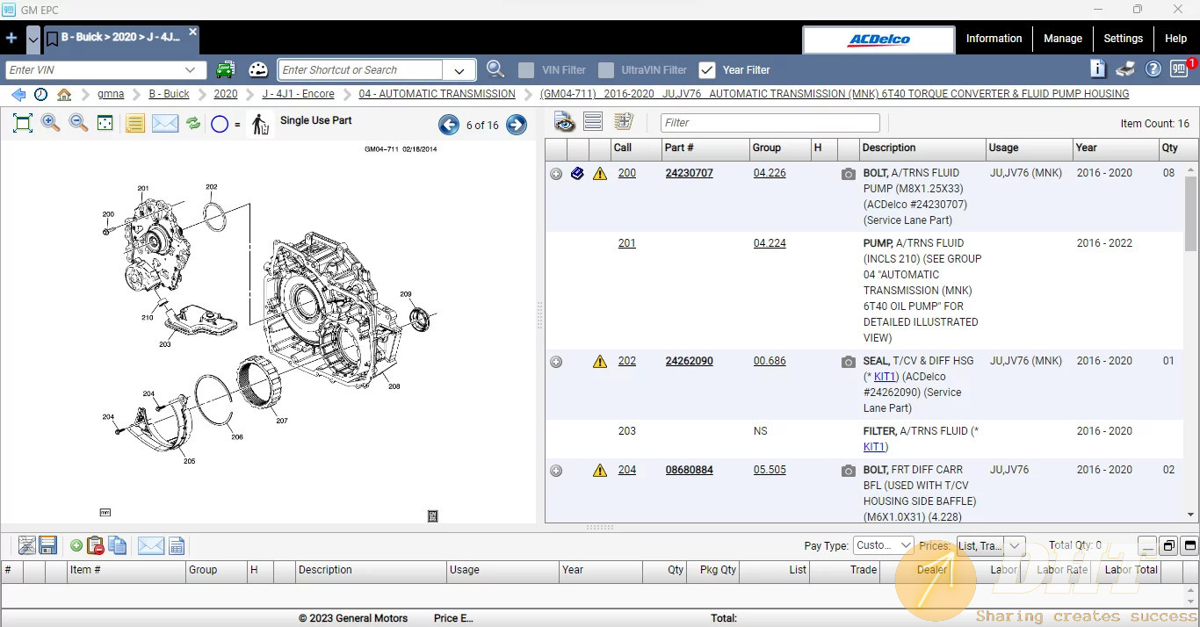The height and width of the screenshot is (627, 1200).
Task: Click the Single Use Part trash icon
Action: coord(260,125)
